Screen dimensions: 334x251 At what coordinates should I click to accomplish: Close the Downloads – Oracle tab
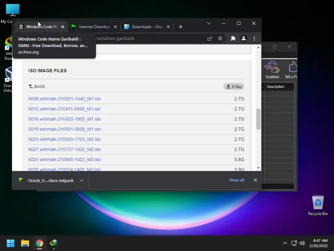[x=168, y=27]
